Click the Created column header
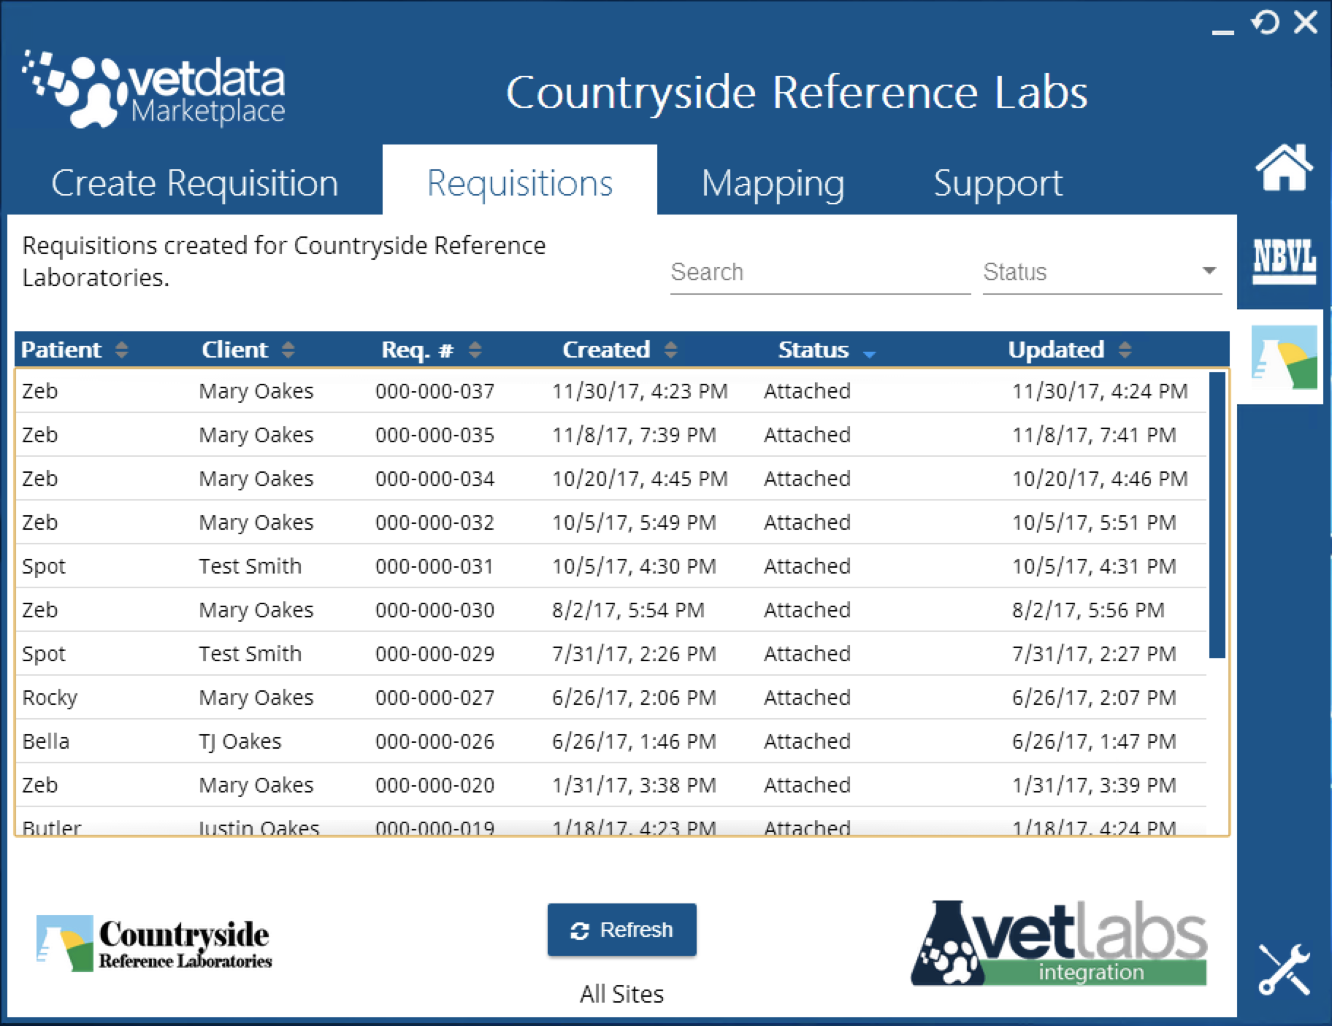1332x1026 pixels. 606,350
